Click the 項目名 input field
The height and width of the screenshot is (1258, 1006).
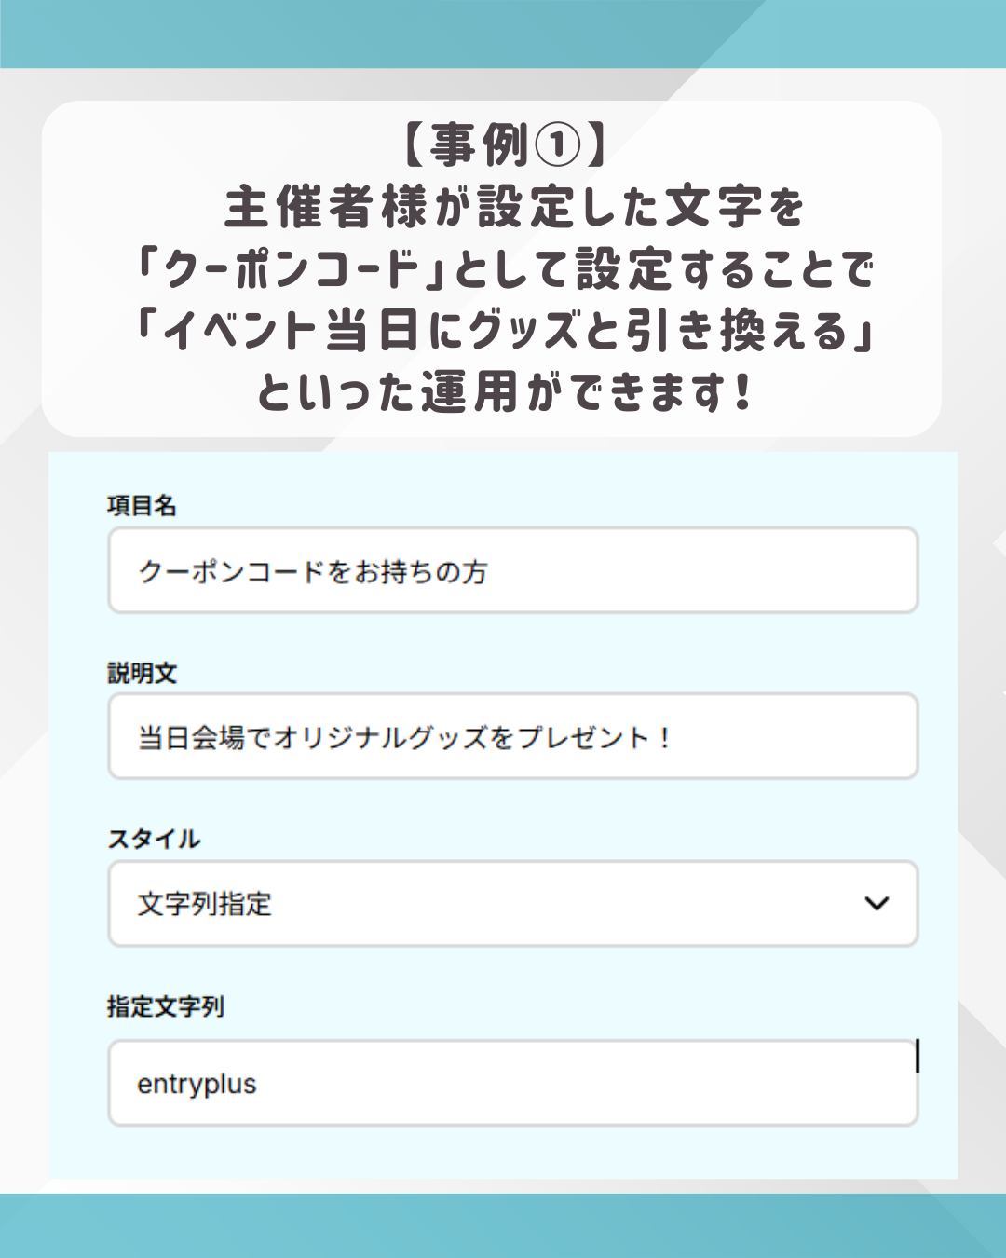[512, 570]
